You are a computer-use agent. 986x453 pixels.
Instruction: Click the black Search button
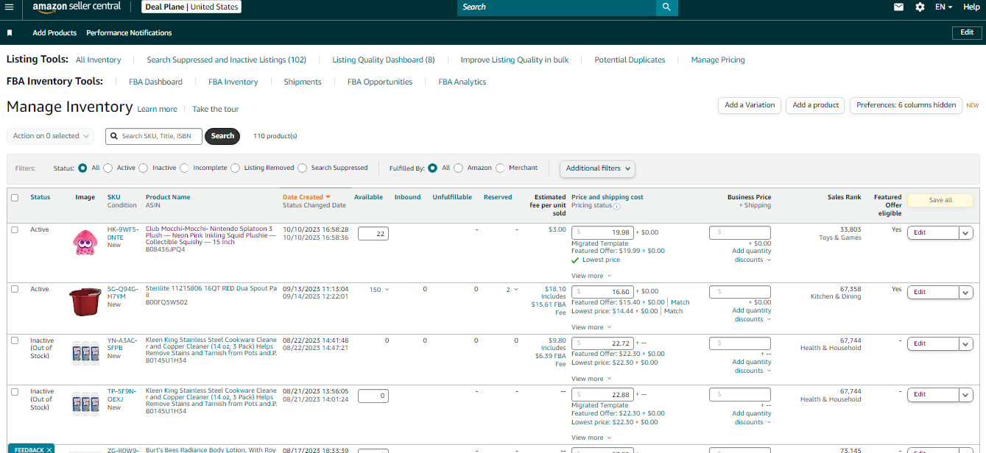pos(222,136)
